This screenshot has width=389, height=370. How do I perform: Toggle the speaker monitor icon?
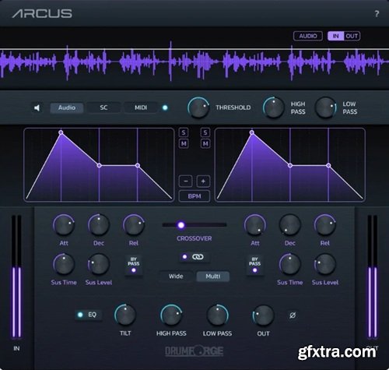click(x=37, y=107)
